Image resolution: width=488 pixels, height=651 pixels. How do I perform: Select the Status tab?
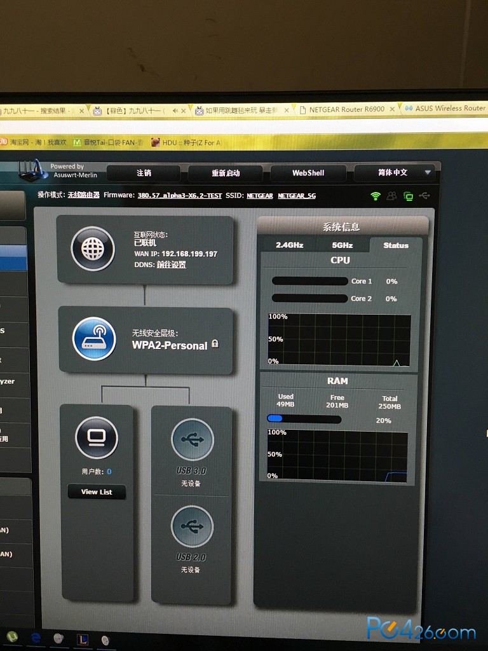pos(396,245)
